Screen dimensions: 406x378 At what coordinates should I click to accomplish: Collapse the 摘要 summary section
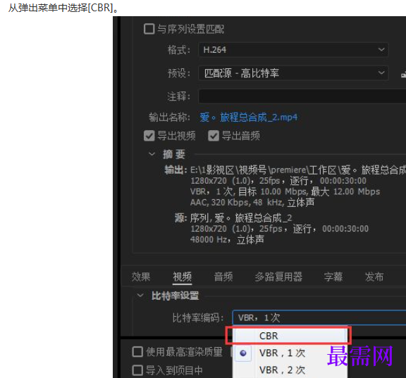click(x=152, y=154)
